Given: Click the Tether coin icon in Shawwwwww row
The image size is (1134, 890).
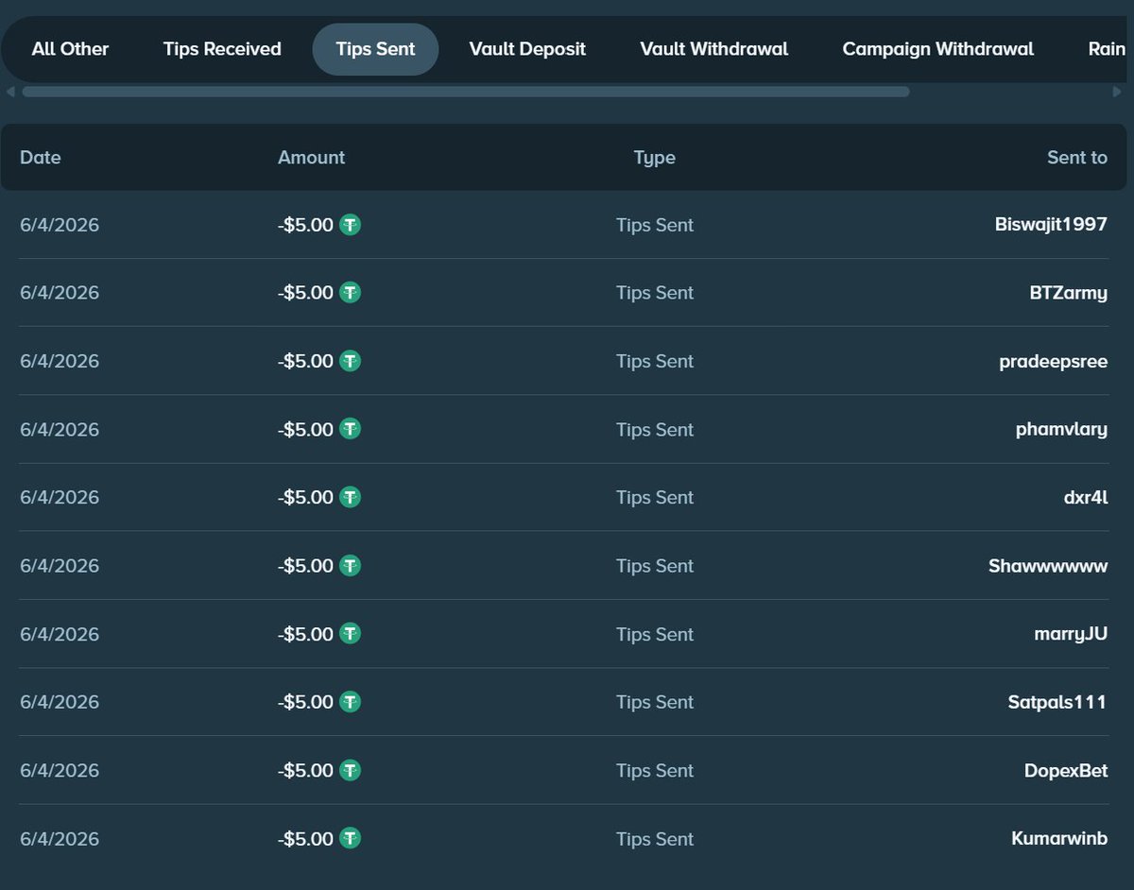Looking at the screenshot, I should 351,566.
